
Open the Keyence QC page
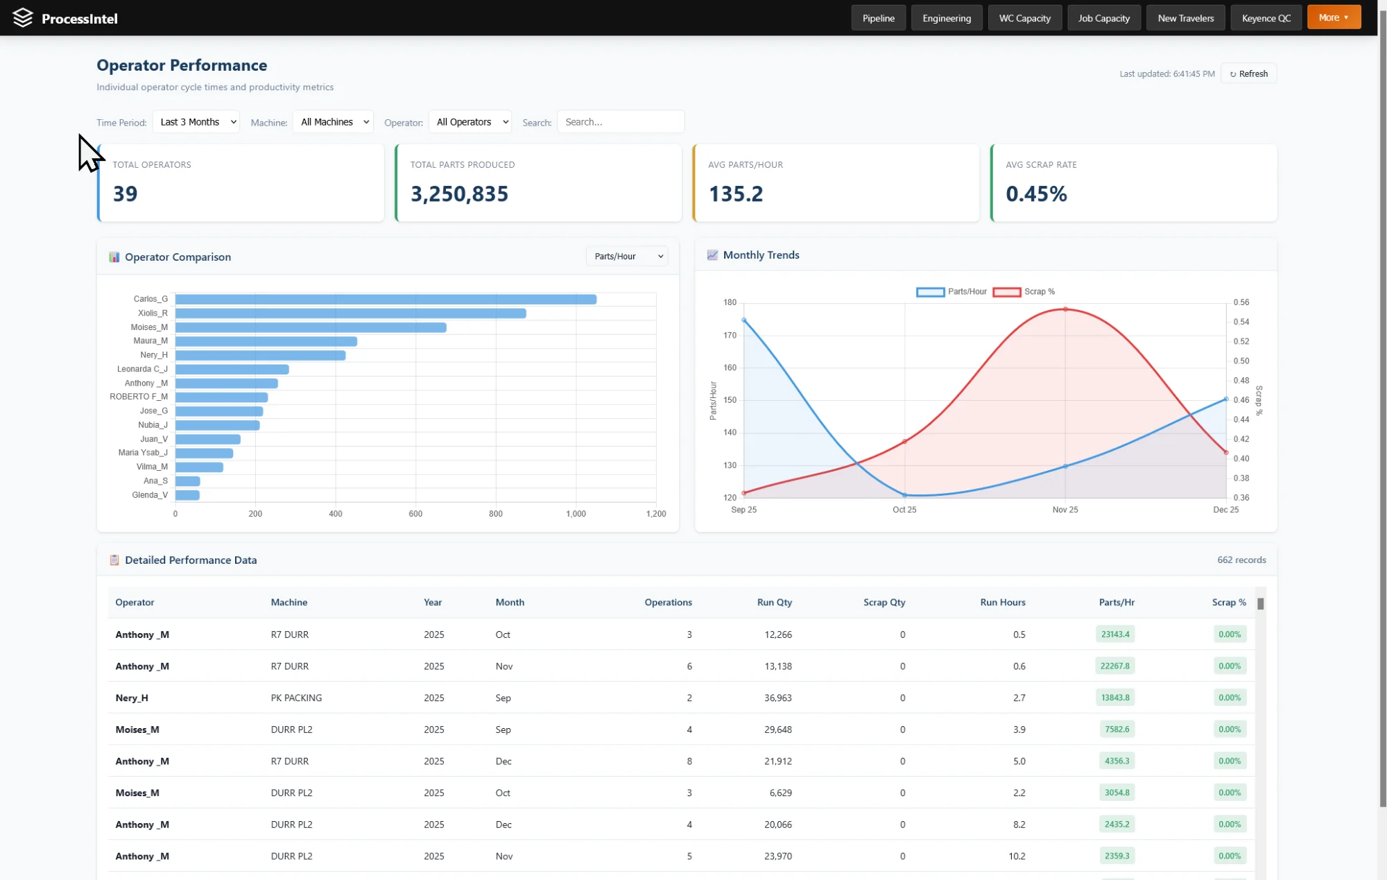point(1266,19)
